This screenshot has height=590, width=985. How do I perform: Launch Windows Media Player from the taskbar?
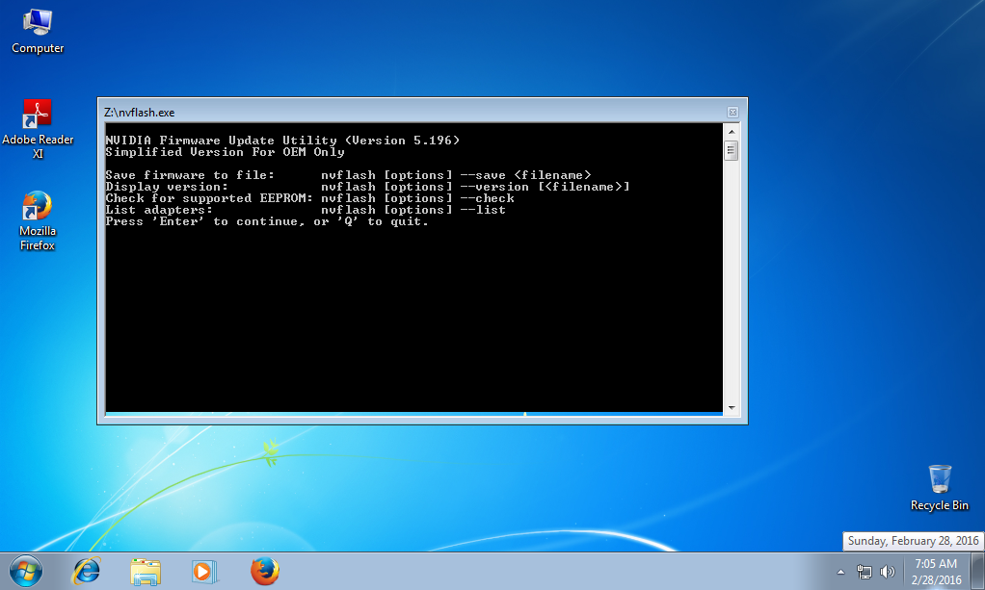point(204,572)
